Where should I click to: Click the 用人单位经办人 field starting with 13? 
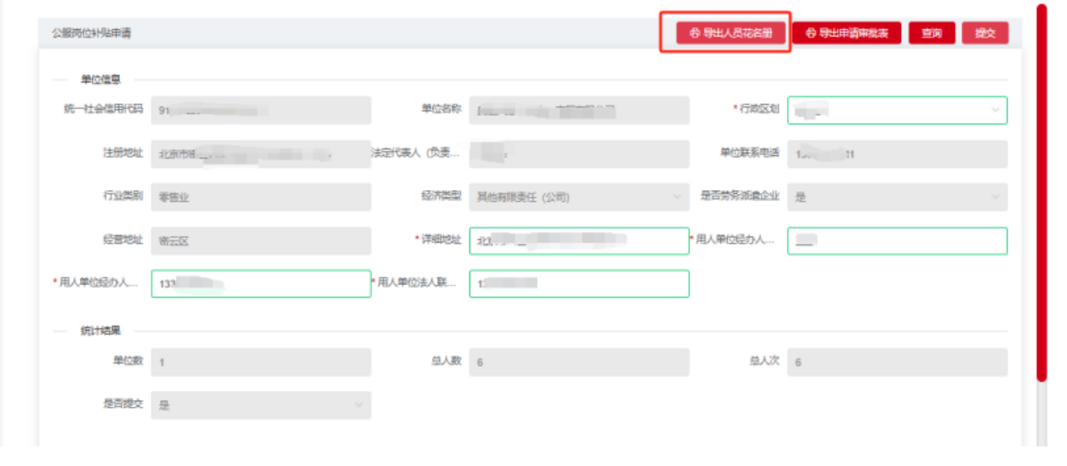[260, 283]
